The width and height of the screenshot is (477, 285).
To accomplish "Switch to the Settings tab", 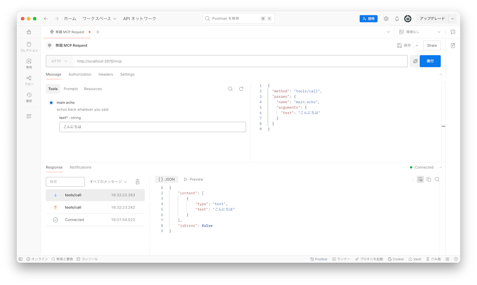I will (x=127, y=75).
